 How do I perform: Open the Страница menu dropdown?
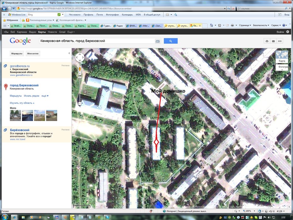[x=245, y=25]
